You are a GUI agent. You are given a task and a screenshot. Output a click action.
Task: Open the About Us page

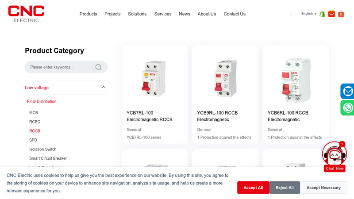tap(207, 14)
